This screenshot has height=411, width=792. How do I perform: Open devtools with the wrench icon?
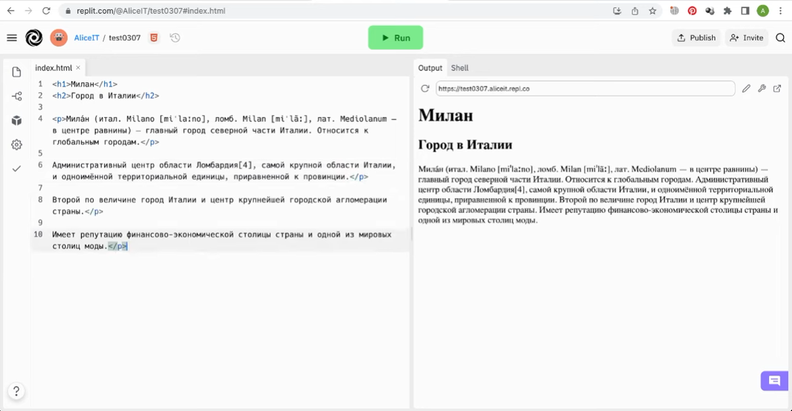click(762, 88)
